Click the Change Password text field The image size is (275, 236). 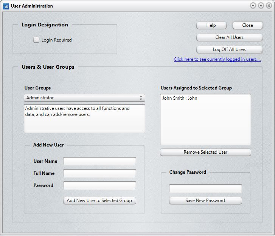(x=205, y=188)
